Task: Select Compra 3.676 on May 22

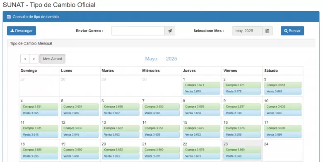Action: [202, 150]
